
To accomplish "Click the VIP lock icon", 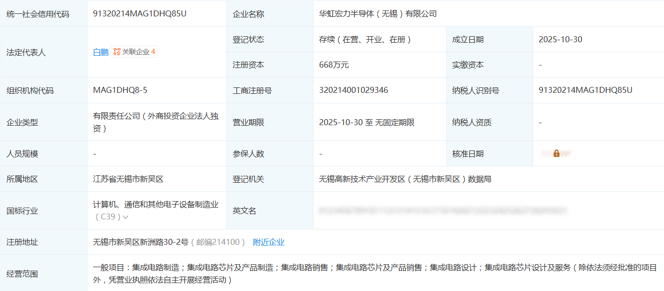I will [x=556, y=153].
